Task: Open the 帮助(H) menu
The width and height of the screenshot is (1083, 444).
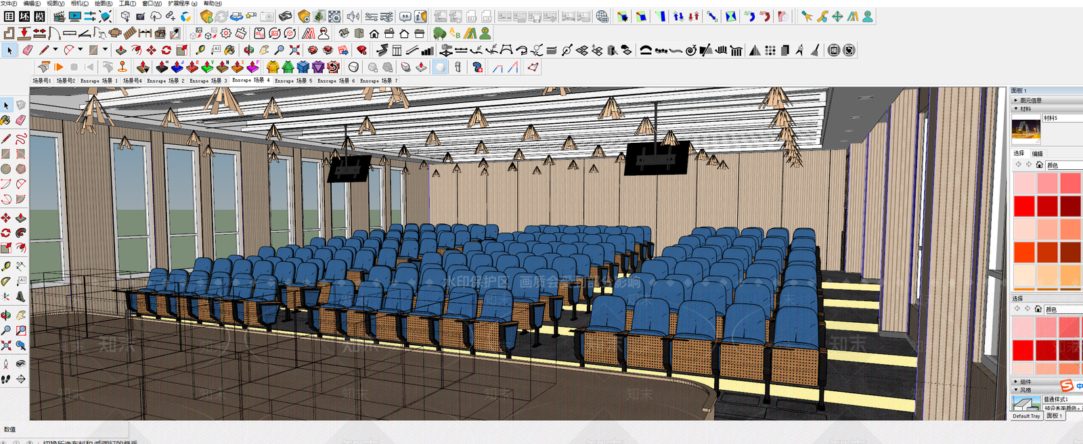Action: point(213,3)
